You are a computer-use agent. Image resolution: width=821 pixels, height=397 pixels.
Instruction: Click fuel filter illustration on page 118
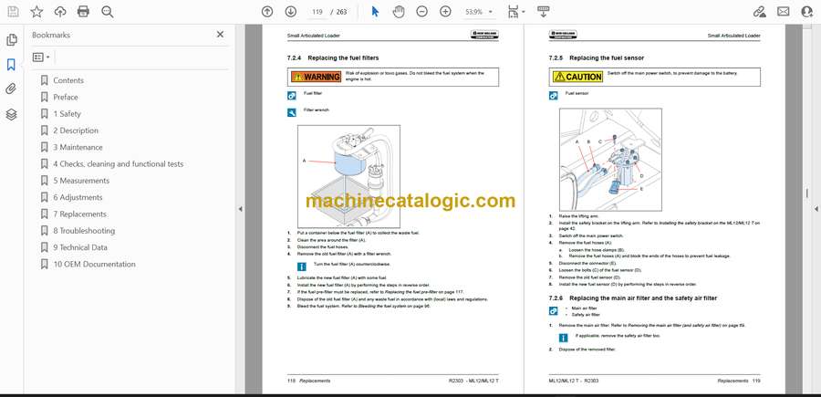coord(348,176)
